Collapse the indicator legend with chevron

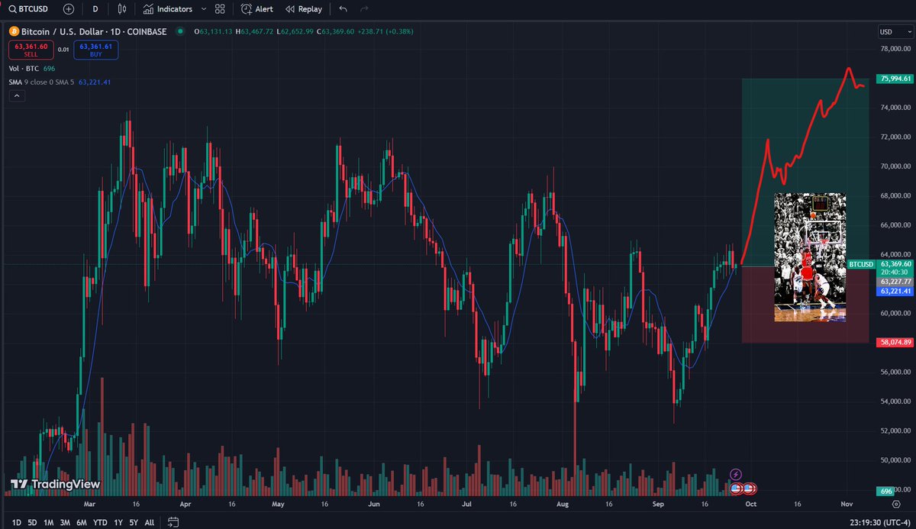tap(17, 96)
